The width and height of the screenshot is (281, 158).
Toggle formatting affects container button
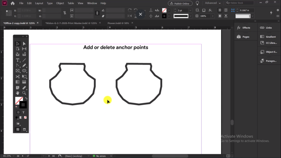pyautogui.click(x=18, y=112)
